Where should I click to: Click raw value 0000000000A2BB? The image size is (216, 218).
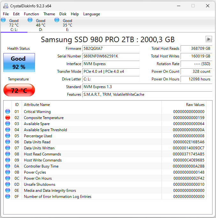click(x=189, y=166)
